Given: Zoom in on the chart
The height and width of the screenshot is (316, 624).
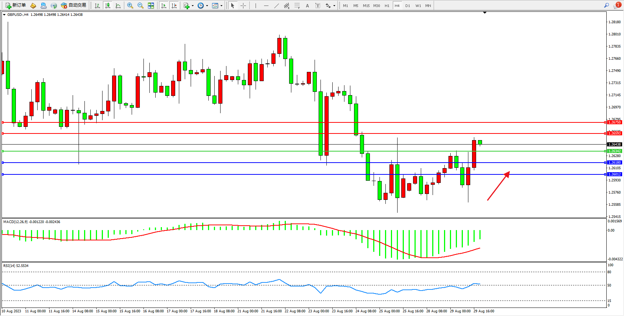Looking at the screenshot, I should click(130, 6).
